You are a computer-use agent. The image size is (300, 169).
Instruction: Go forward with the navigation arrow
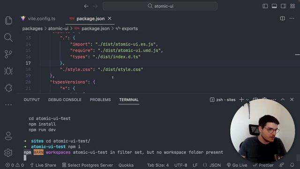coord(95,6)
